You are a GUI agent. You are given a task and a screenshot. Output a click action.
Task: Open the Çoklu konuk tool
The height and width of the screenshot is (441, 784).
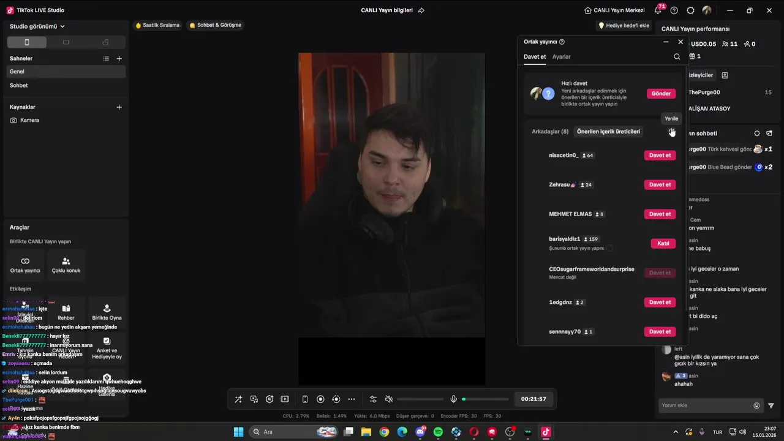click(66, 265)
